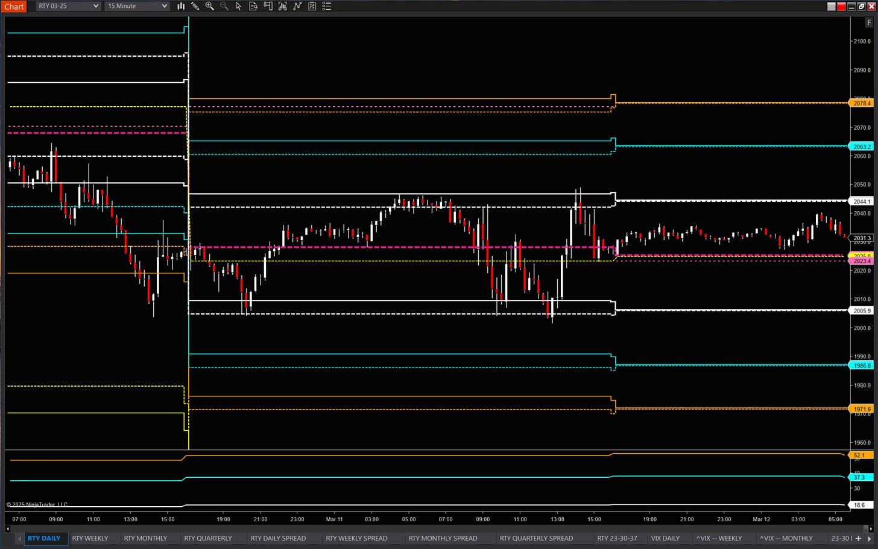Open the chart properties list icon
This screenshot has width=878, height=549.
[327, 6]
